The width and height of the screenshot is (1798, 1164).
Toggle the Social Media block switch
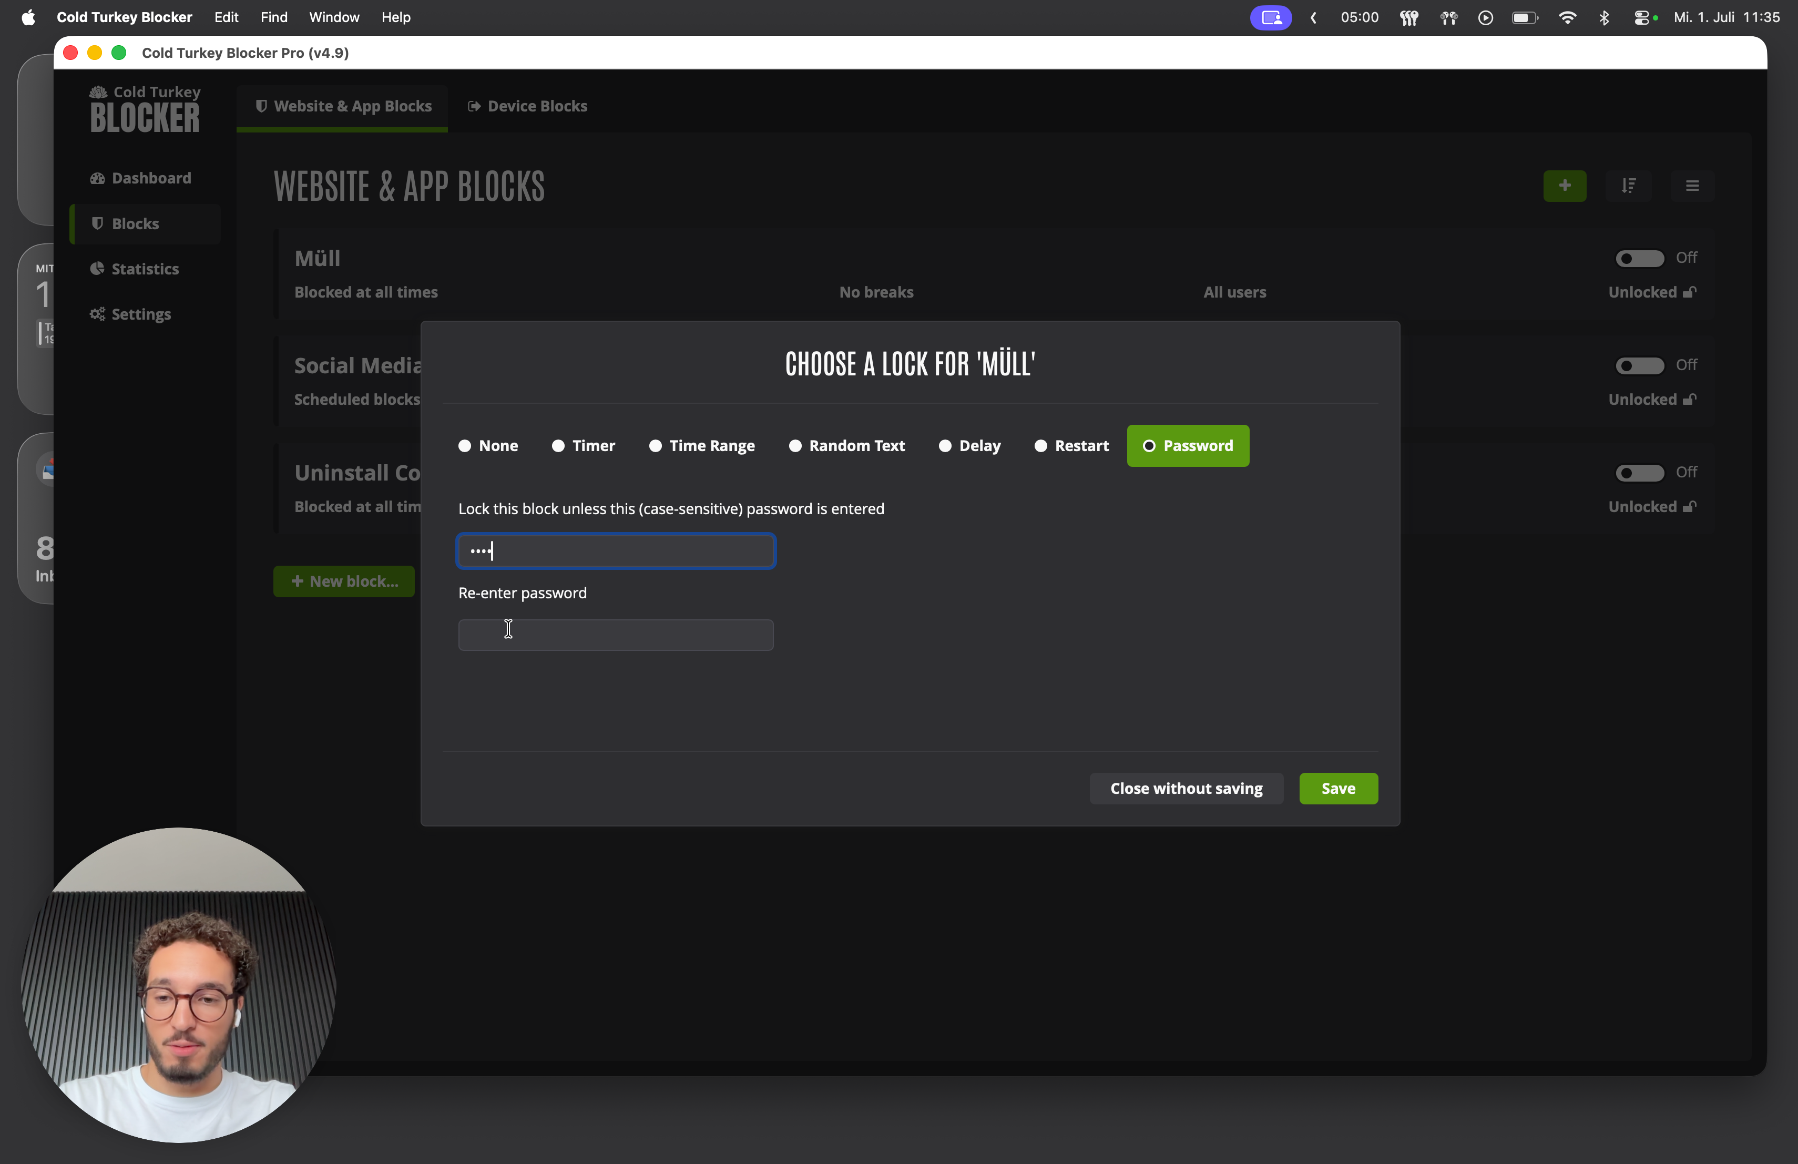point(1639,365)
